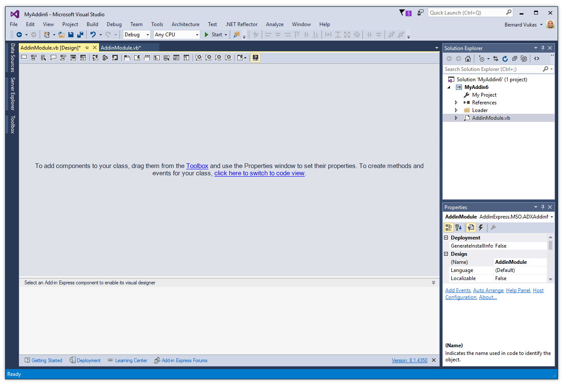Screen dimensions: 564x387
Task: Click the Save All toolbar icon
Action: pos(80,35)
